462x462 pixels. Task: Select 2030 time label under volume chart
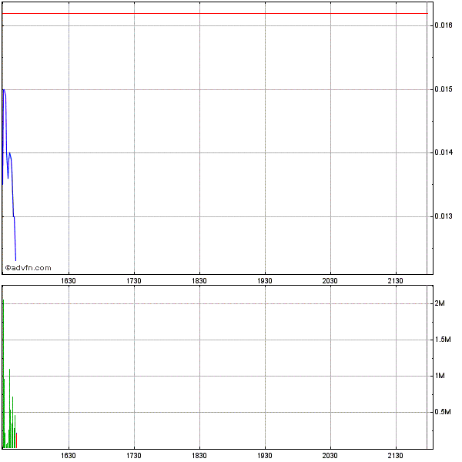click(x=330, y=456)
